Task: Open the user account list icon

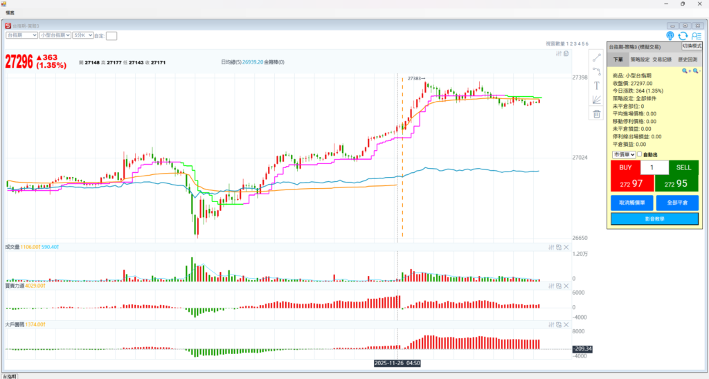Action: [696, 36]
